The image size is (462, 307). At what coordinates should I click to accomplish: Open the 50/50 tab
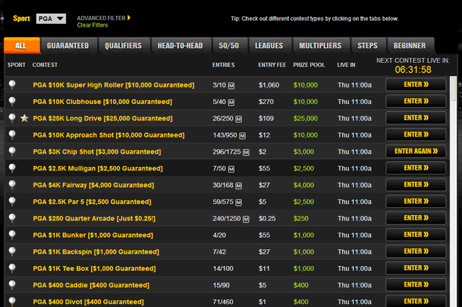pos(230,46)
